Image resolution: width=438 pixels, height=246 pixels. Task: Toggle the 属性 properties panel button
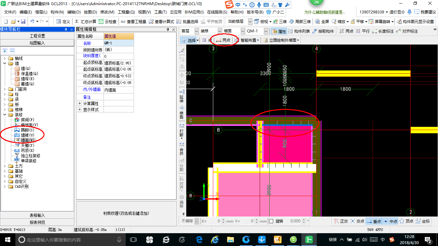279,31
